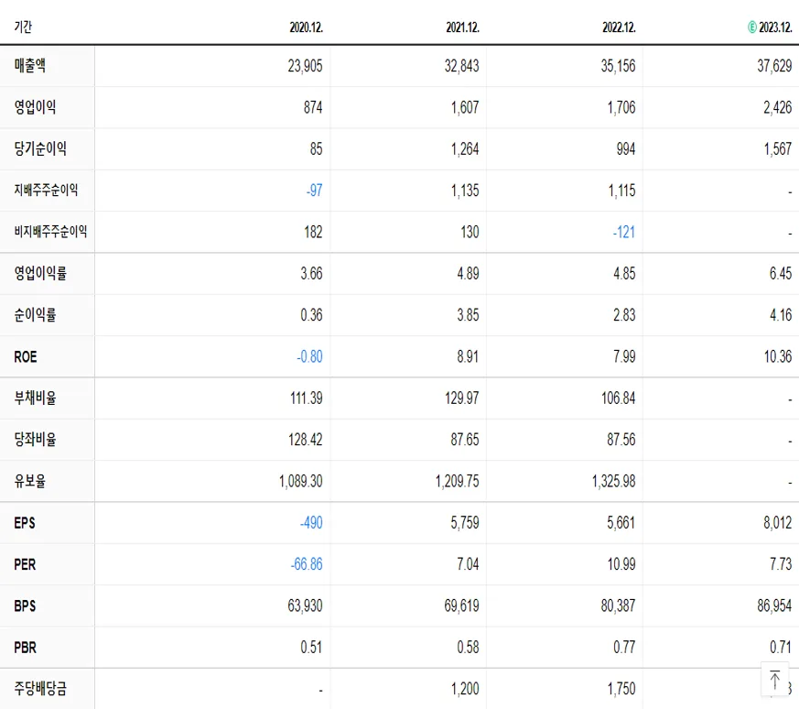Image resolution: width=799 pixels, height=709 pixels.
Task: Select the 35,156 revenue value
Action: [618, 66]
